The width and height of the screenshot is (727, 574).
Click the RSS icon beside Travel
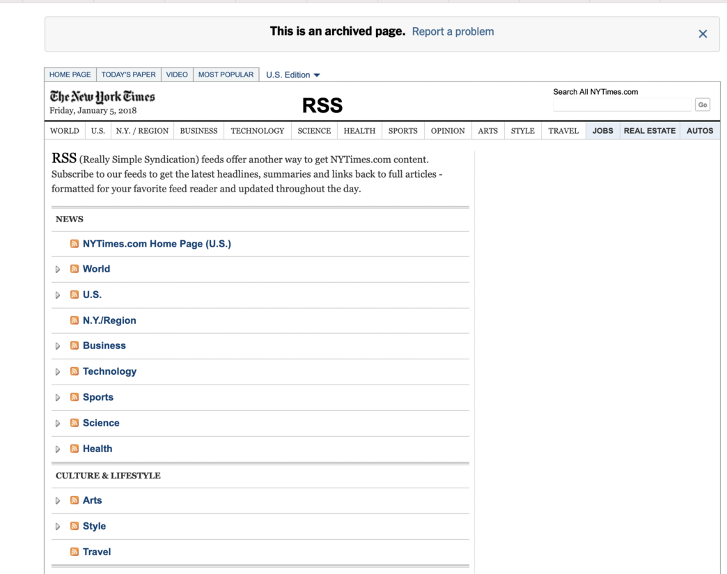point(75,552)
